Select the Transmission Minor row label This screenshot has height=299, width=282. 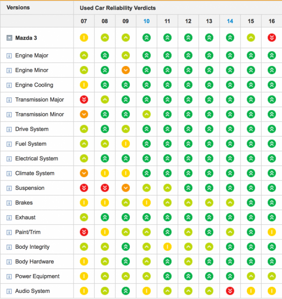(x=40, y=114)
